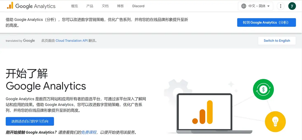Click the 转到 Google Analytics（分析）button

266,23
